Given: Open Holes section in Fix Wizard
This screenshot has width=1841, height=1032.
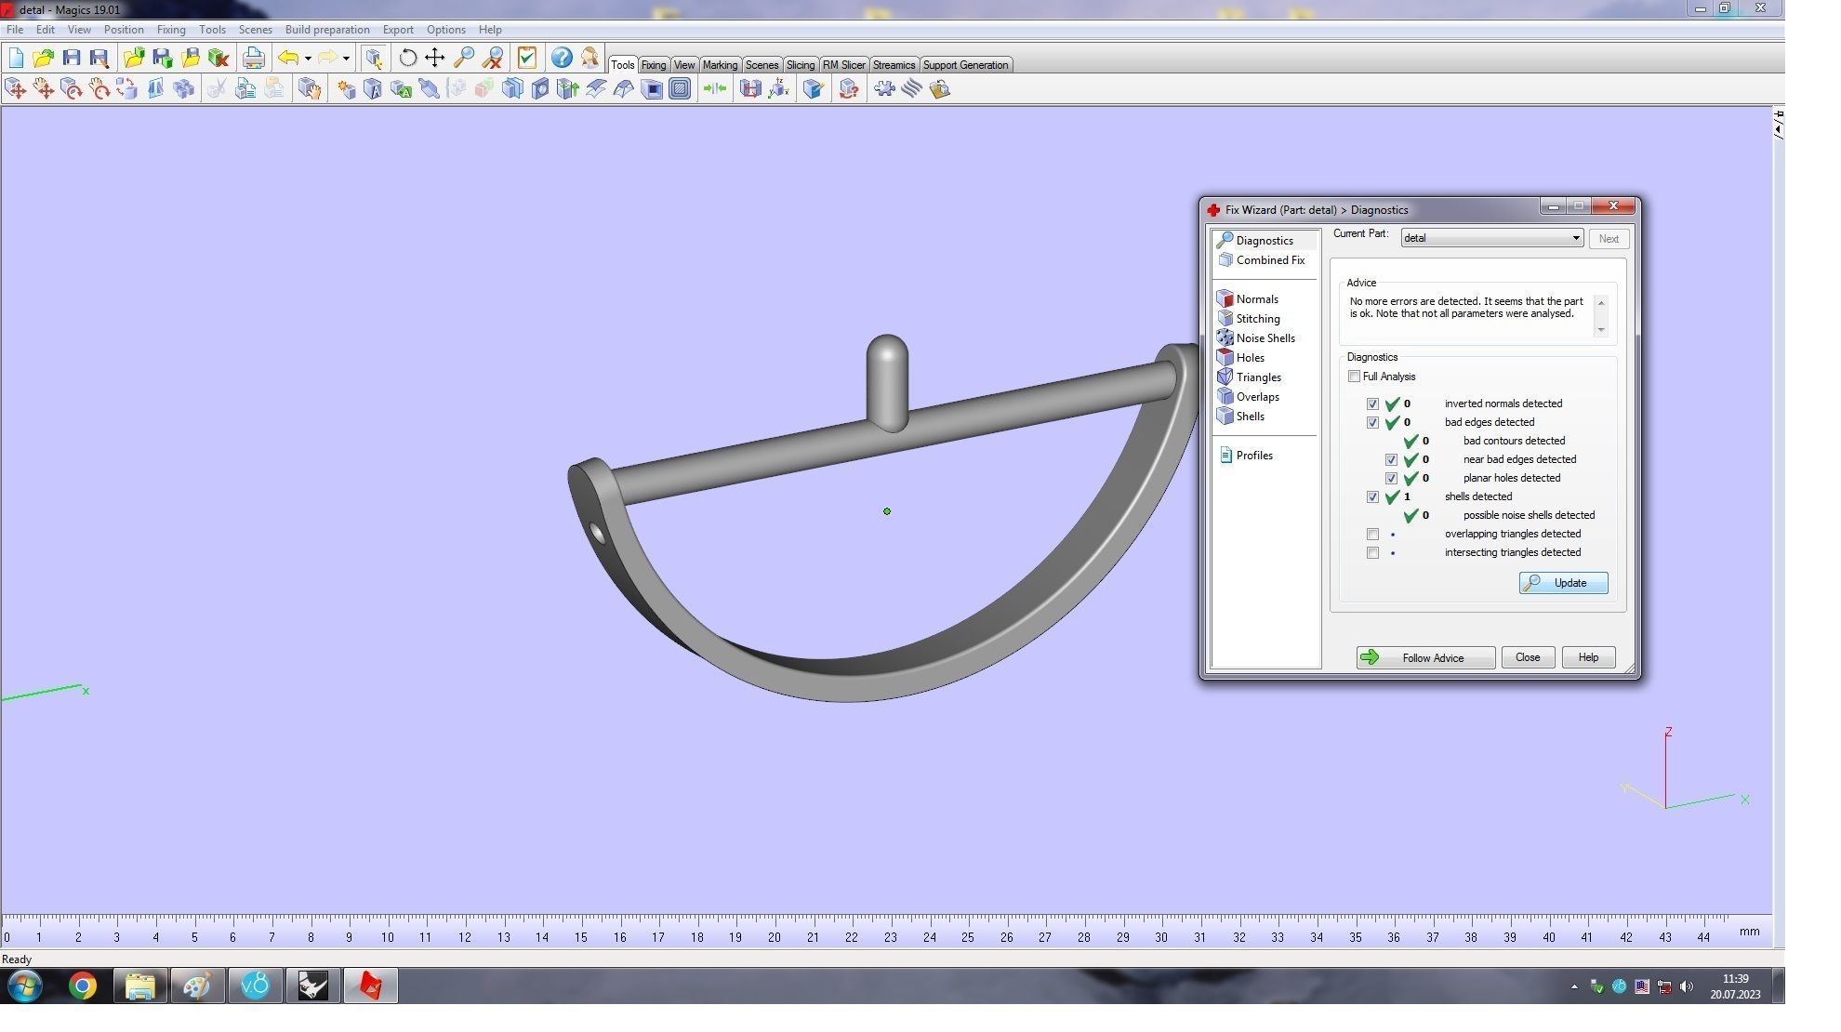Looking at the screenshot, I should click(1250, 358).
